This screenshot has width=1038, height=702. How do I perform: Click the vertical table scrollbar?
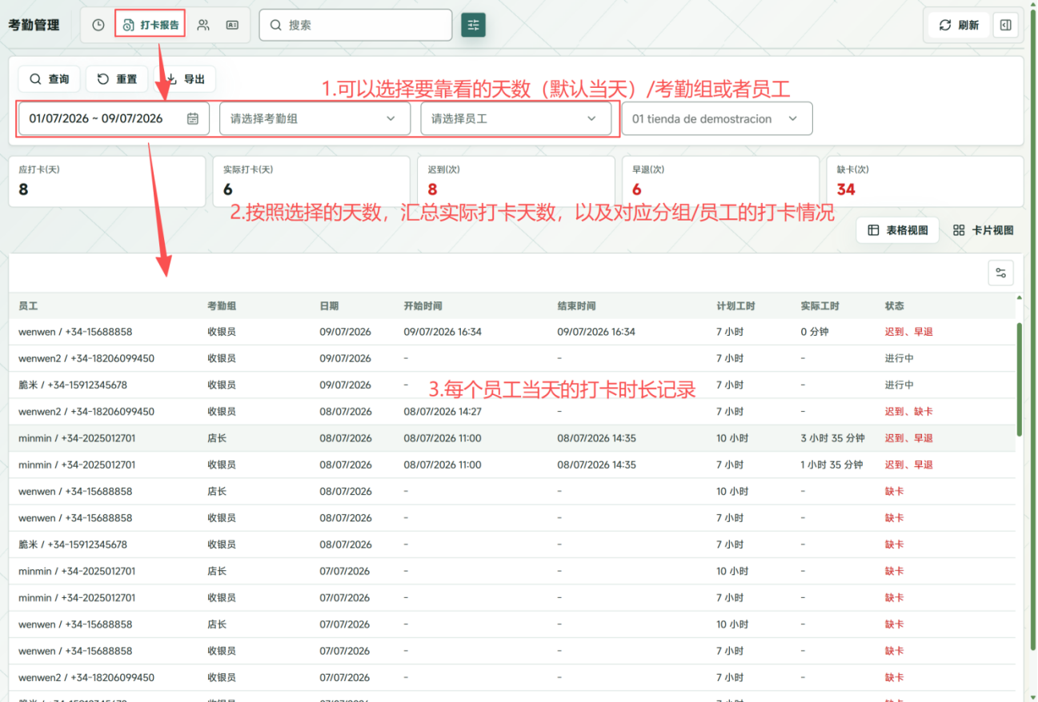(1019, 380)
